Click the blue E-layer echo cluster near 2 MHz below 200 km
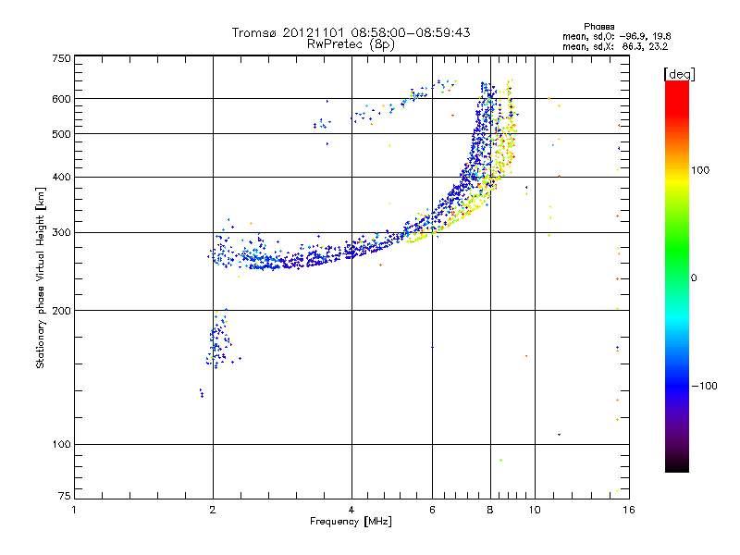Image resolution: width=740 pixels, height=555 pixels. pos(219,339)
